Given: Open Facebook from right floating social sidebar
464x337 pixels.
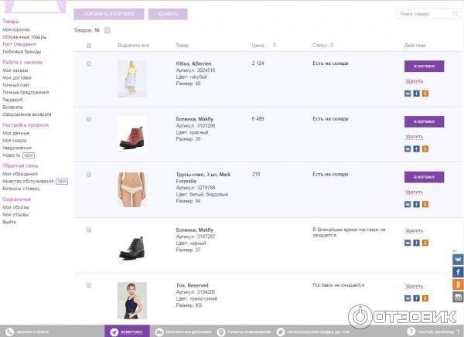Looking at the screenshot, I should point(458,272).
